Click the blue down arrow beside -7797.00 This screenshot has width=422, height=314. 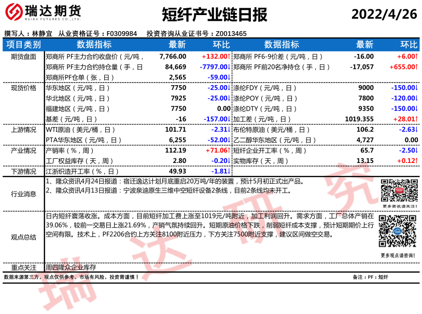pyautogui.click(x=229, y=67)
